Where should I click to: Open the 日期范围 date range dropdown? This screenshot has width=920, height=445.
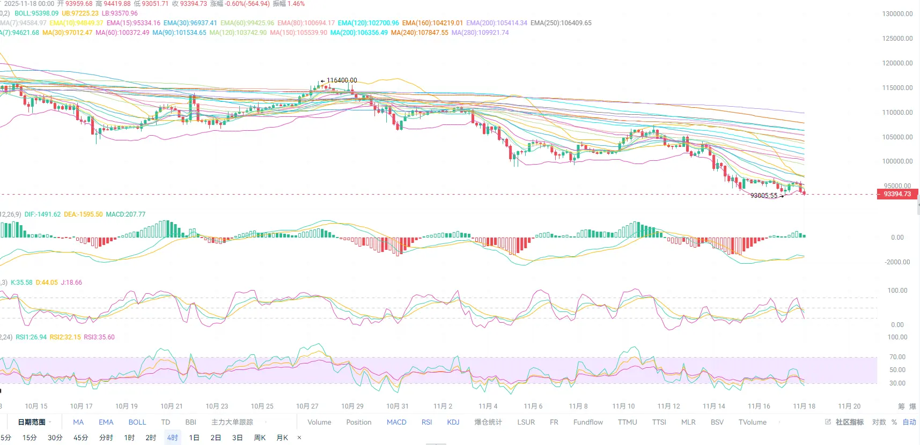coord(34,422)
